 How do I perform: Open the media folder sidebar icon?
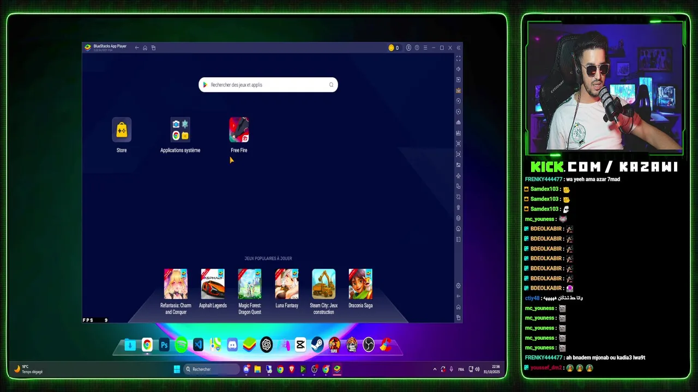(x=458, y=165)
